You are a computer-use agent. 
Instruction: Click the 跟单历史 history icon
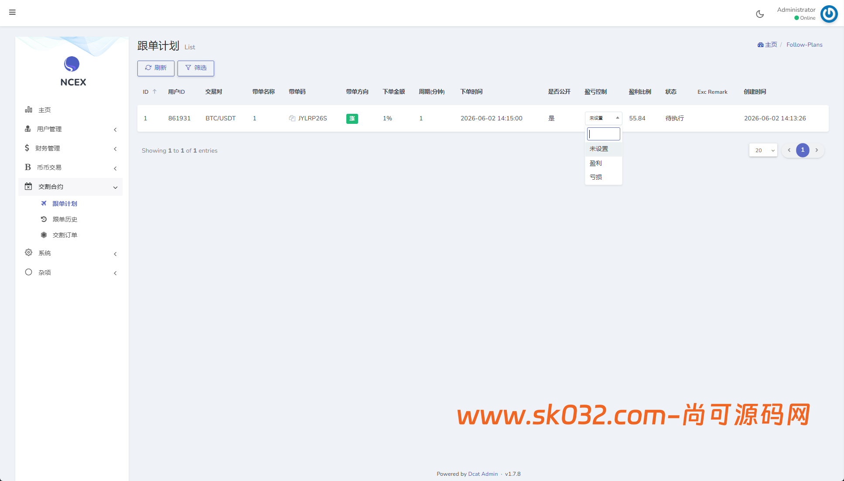point(44,219)
